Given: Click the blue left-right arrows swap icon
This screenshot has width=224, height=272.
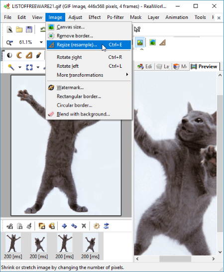Looking at the screenshot, I should (x=106, y=226).
